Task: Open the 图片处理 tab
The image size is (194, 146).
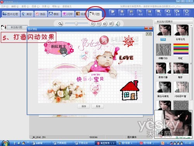Action: point(11,14)
